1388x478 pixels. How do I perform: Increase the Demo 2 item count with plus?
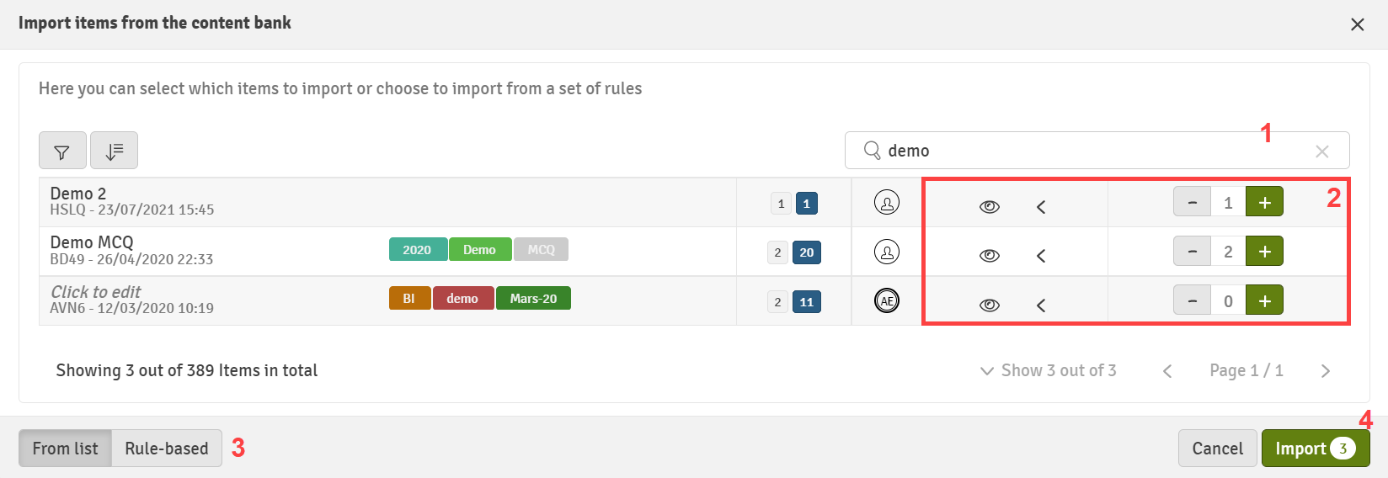click(1264, 202)
